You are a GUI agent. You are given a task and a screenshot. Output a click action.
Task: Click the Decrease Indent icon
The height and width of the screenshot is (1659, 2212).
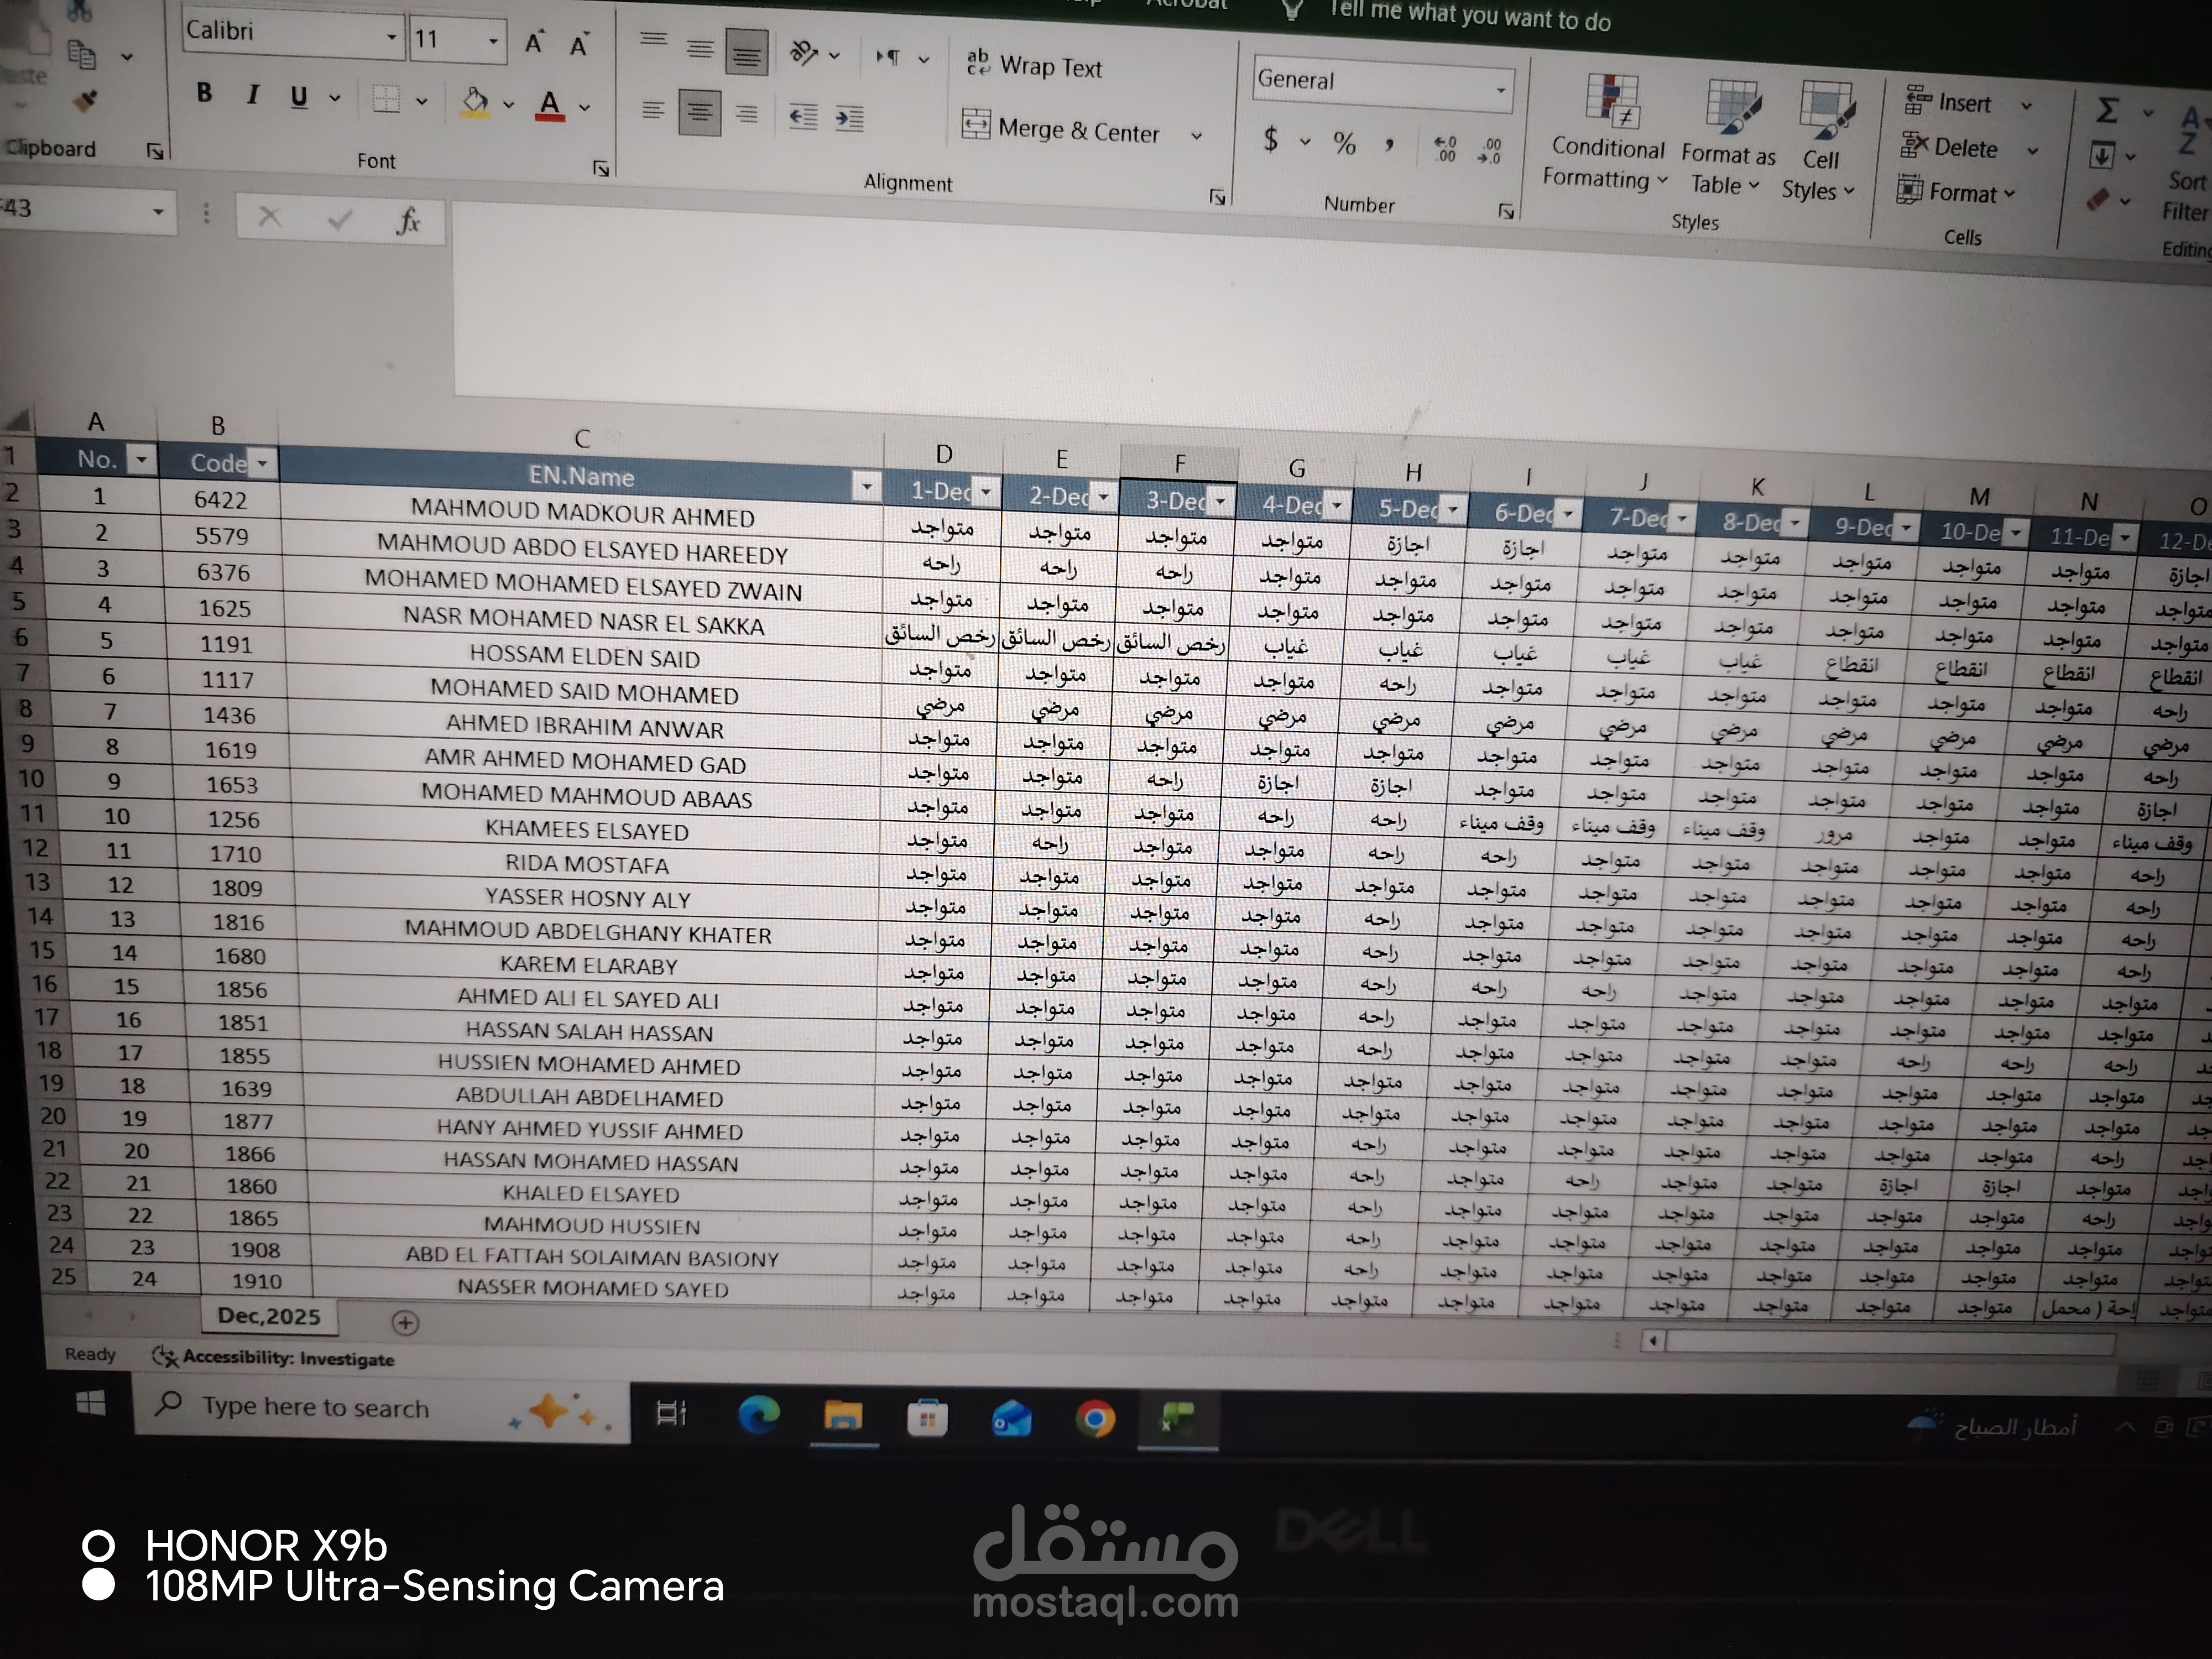(x=803, y=117)
